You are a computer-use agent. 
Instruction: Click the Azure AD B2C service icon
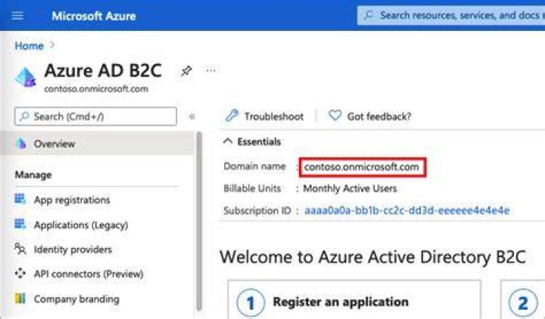25,77
